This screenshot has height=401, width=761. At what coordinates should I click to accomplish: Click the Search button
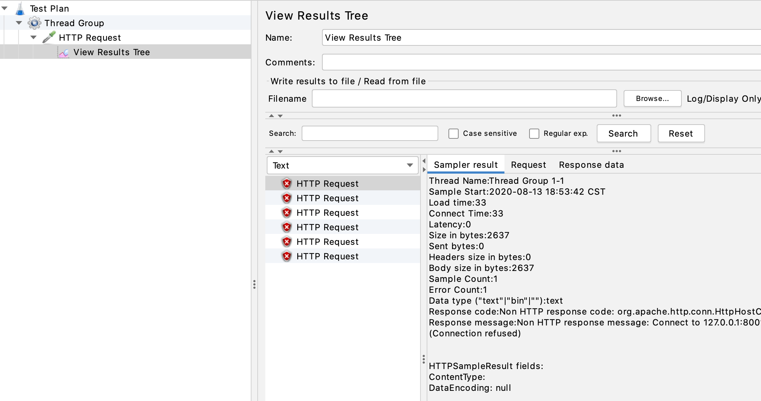click(x=624, y=134)
